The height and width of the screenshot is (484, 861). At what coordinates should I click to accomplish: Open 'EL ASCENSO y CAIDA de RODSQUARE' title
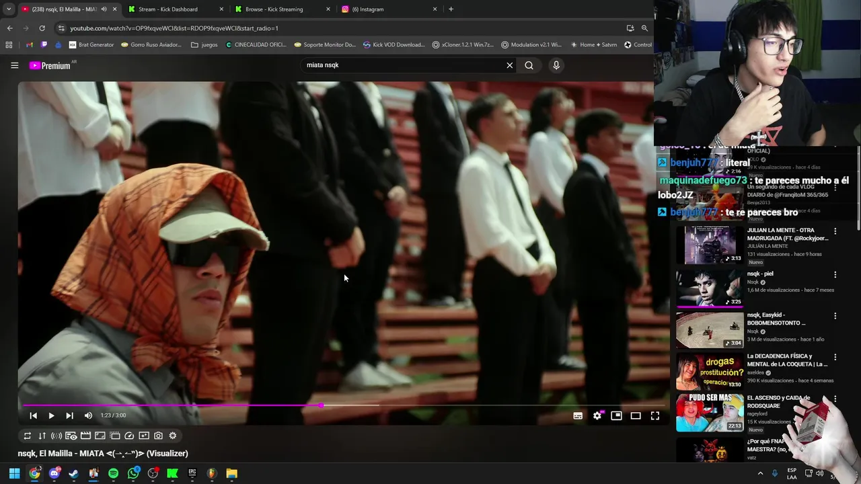[x=778, y=402]
